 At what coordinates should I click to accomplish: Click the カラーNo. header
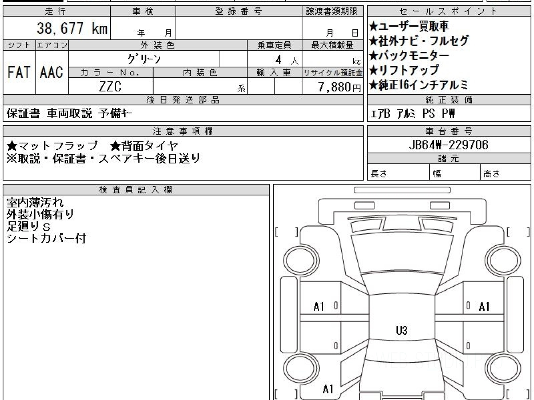[111, 72]
